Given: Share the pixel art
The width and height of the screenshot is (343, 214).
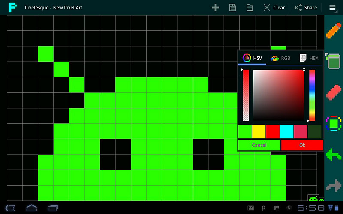Looking at the screenshot, I should (x=306, y=8).
